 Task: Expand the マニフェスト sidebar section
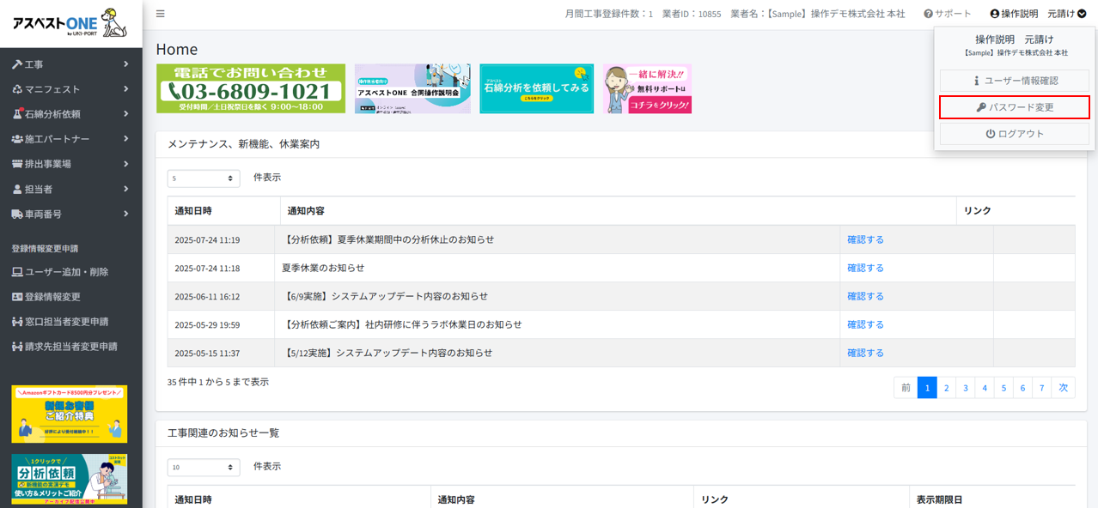pyautogui.click(x=52, y=89)
